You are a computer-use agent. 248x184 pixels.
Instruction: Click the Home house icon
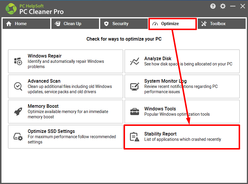(x=9, y=24)
